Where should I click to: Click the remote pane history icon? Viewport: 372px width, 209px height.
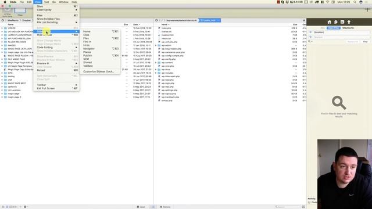(156, 20)
